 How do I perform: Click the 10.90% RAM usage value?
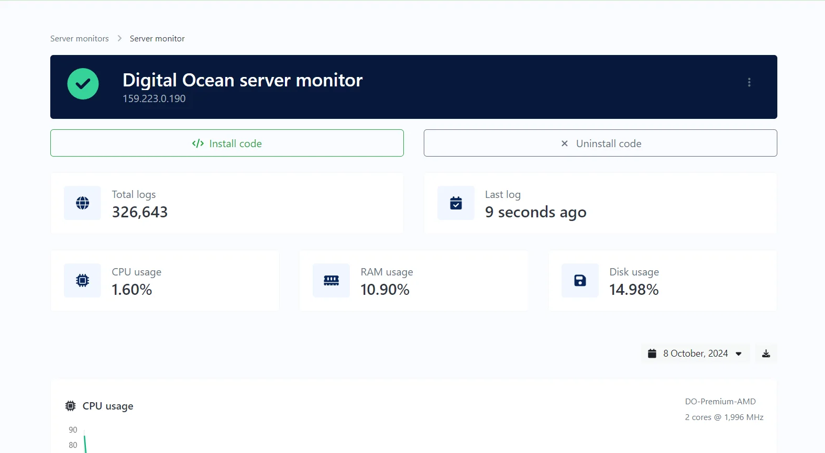385,290
